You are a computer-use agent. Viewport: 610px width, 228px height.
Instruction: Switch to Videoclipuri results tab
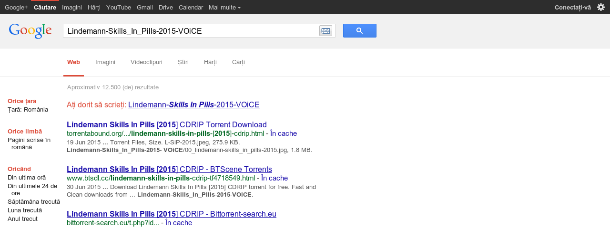pos(146,62)
